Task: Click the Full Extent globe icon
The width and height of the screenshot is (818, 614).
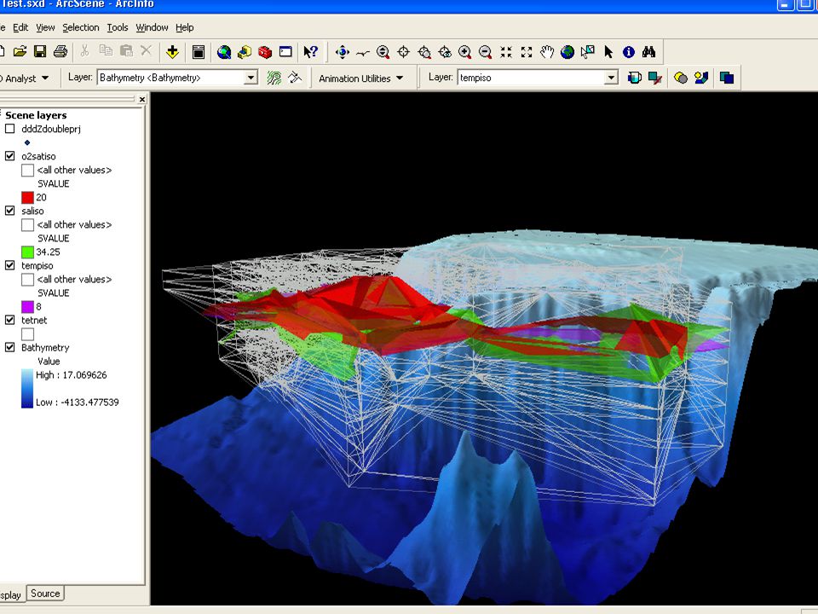Action: click(567, 52)
